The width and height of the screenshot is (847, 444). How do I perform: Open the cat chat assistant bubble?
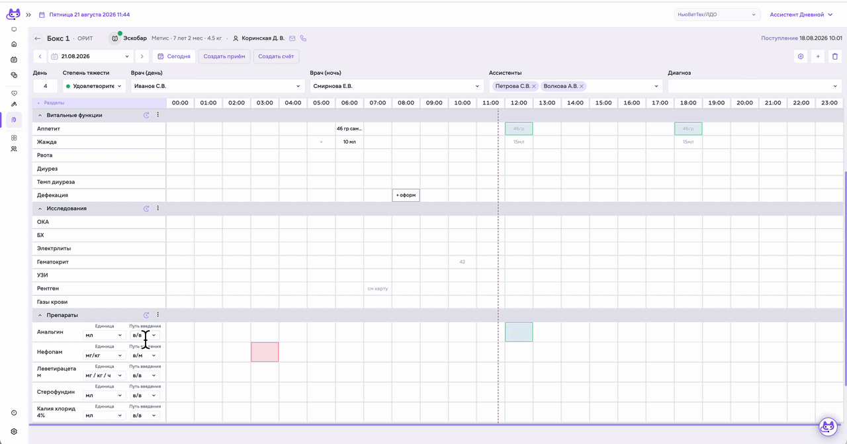(x=828, y=427)
